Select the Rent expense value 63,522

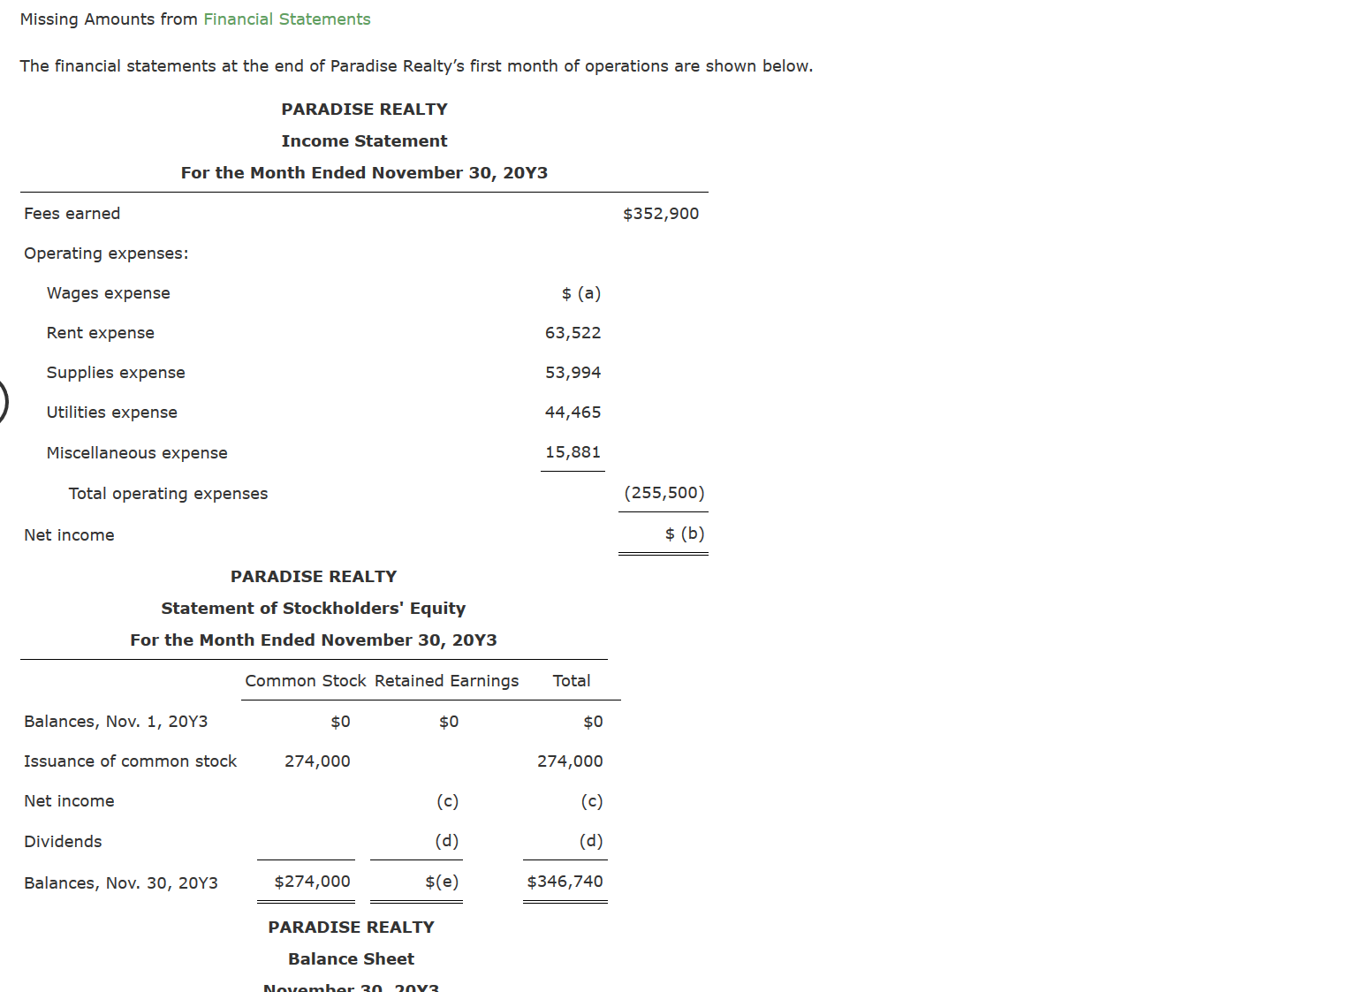pyautogui.click(x=573, y=332)
